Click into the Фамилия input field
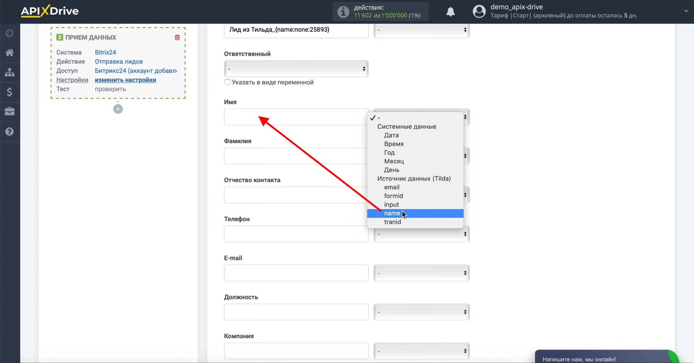 (x=296, y=156)
